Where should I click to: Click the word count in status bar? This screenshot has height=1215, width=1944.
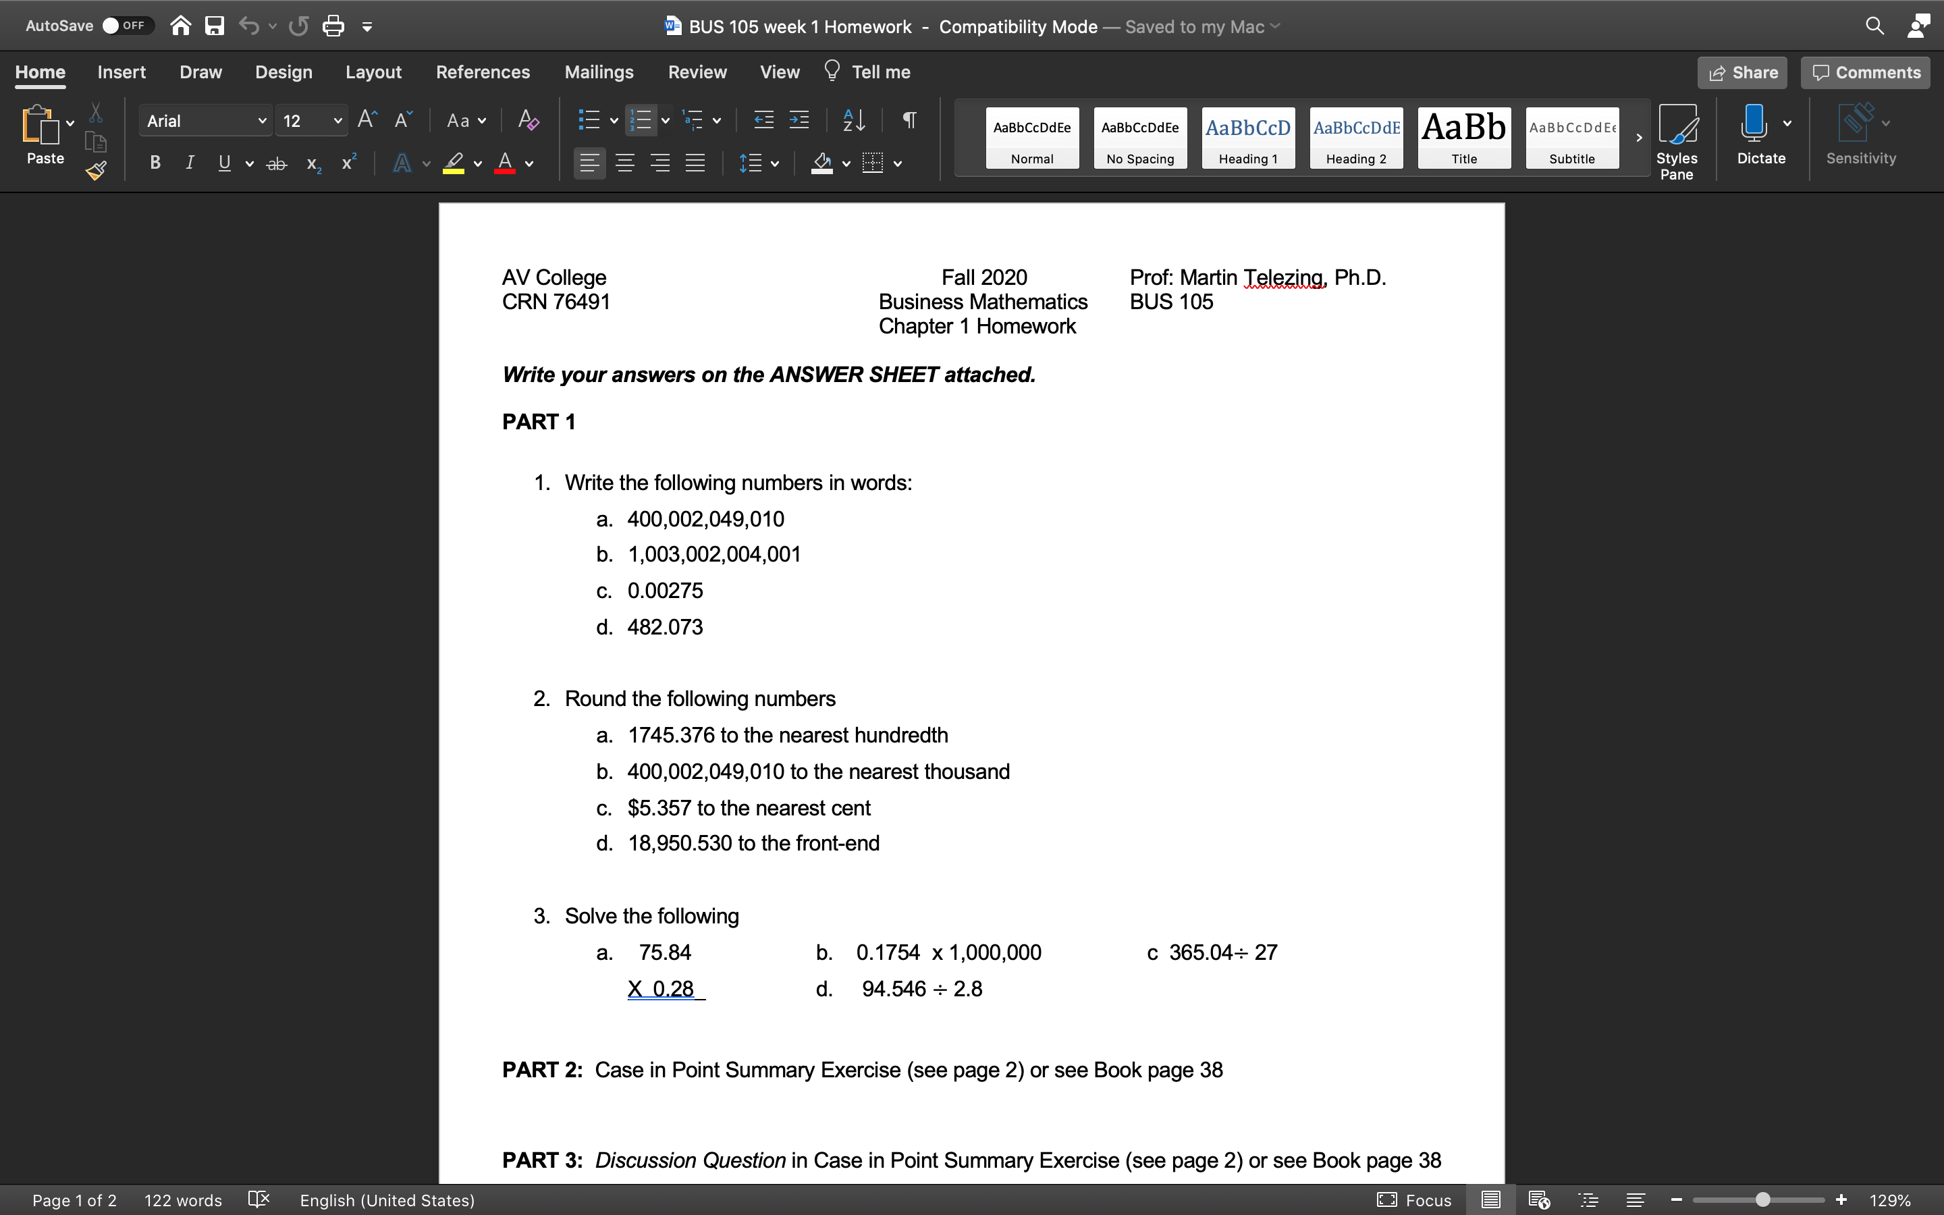[183, 1199]
